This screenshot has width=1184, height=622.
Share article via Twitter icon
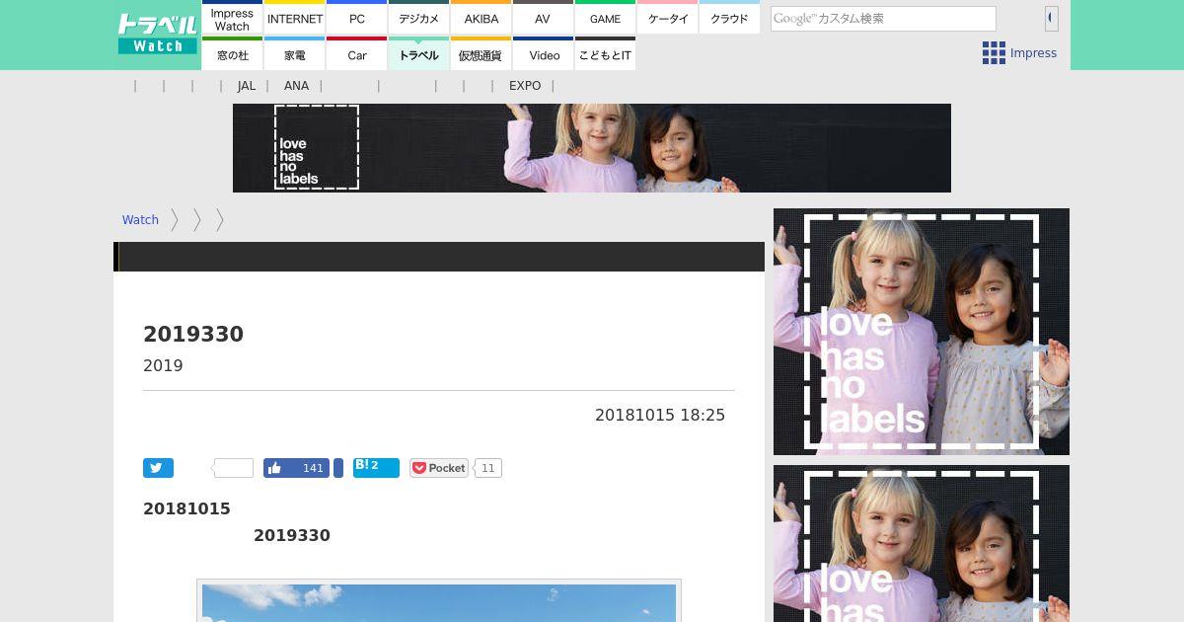coord(158,468)
